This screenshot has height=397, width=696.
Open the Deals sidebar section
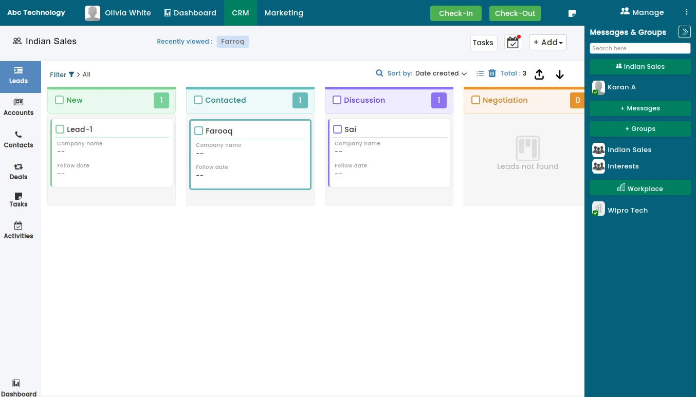click(19, 172)
